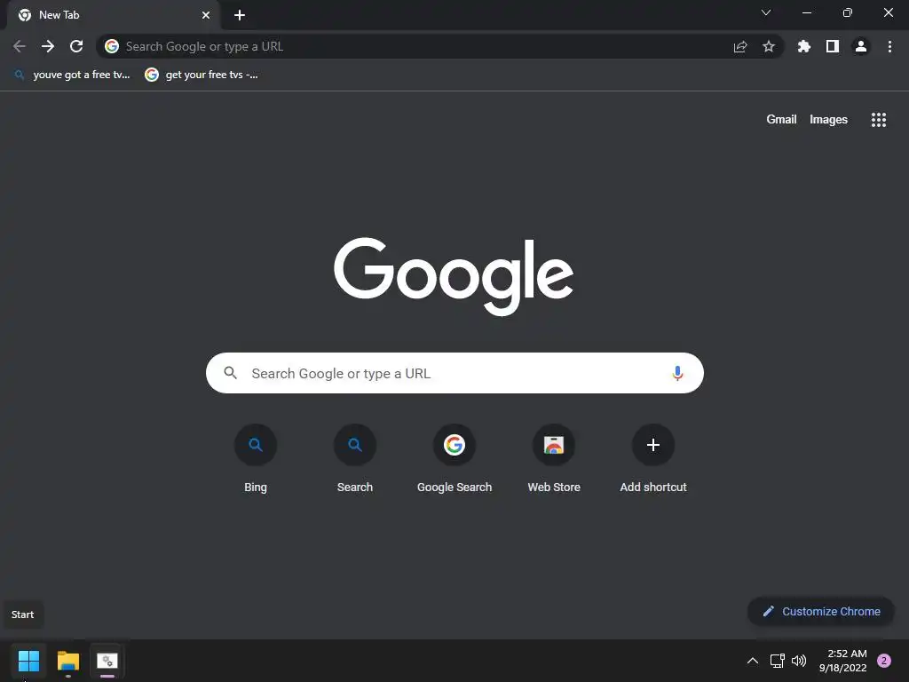The width and height of the screenshot is (909, 682).
Task: Click the browser Forward arrow
Action: click(x=48, y=46)
